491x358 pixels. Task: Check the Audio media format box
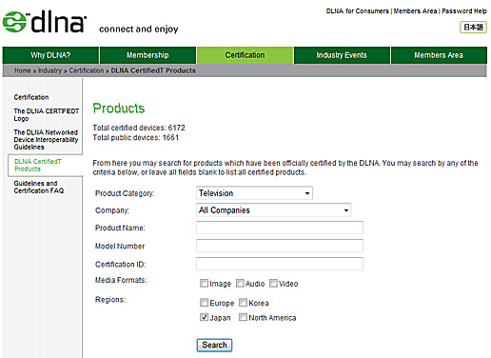[x=240, y=283]
